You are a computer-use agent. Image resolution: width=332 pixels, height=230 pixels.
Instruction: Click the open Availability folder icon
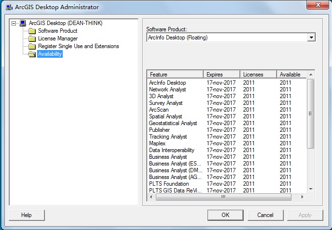[x=32, y=54]
